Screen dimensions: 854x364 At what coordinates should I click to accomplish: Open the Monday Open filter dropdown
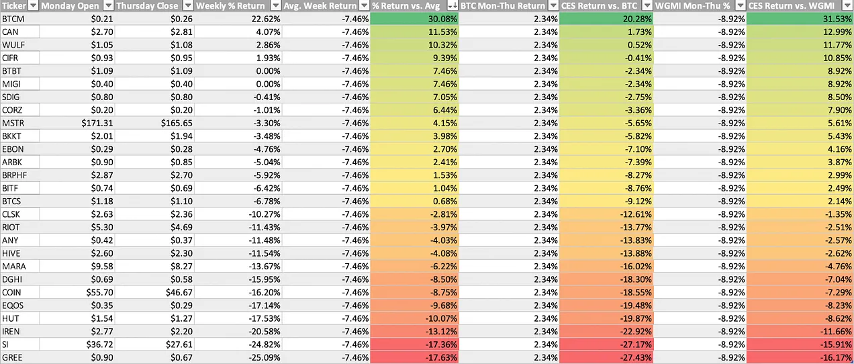pos(108,6)
